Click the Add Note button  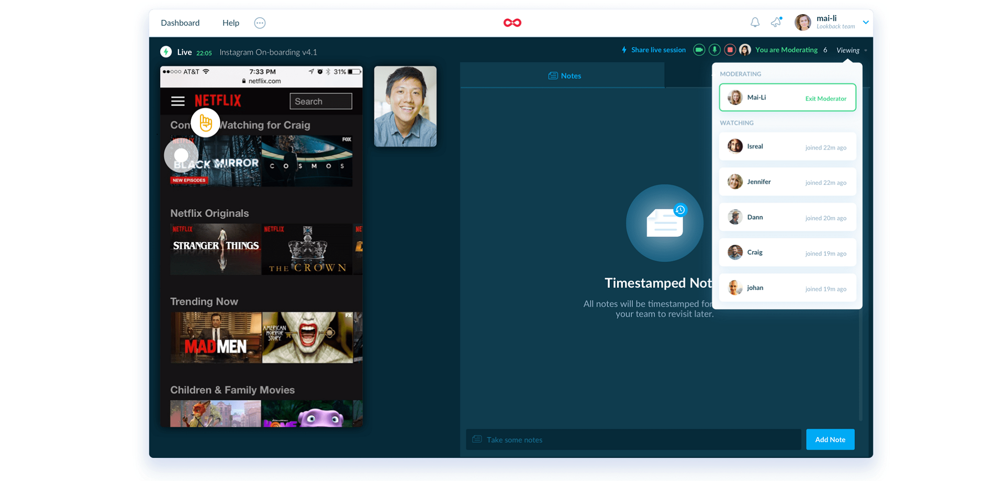[x=830, y=440]
